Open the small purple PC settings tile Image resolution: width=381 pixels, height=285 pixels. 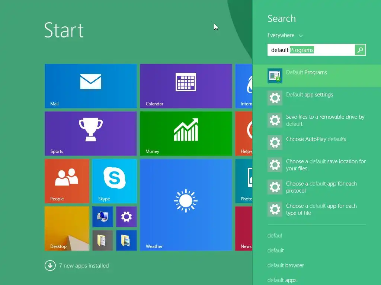pos(127,216)
